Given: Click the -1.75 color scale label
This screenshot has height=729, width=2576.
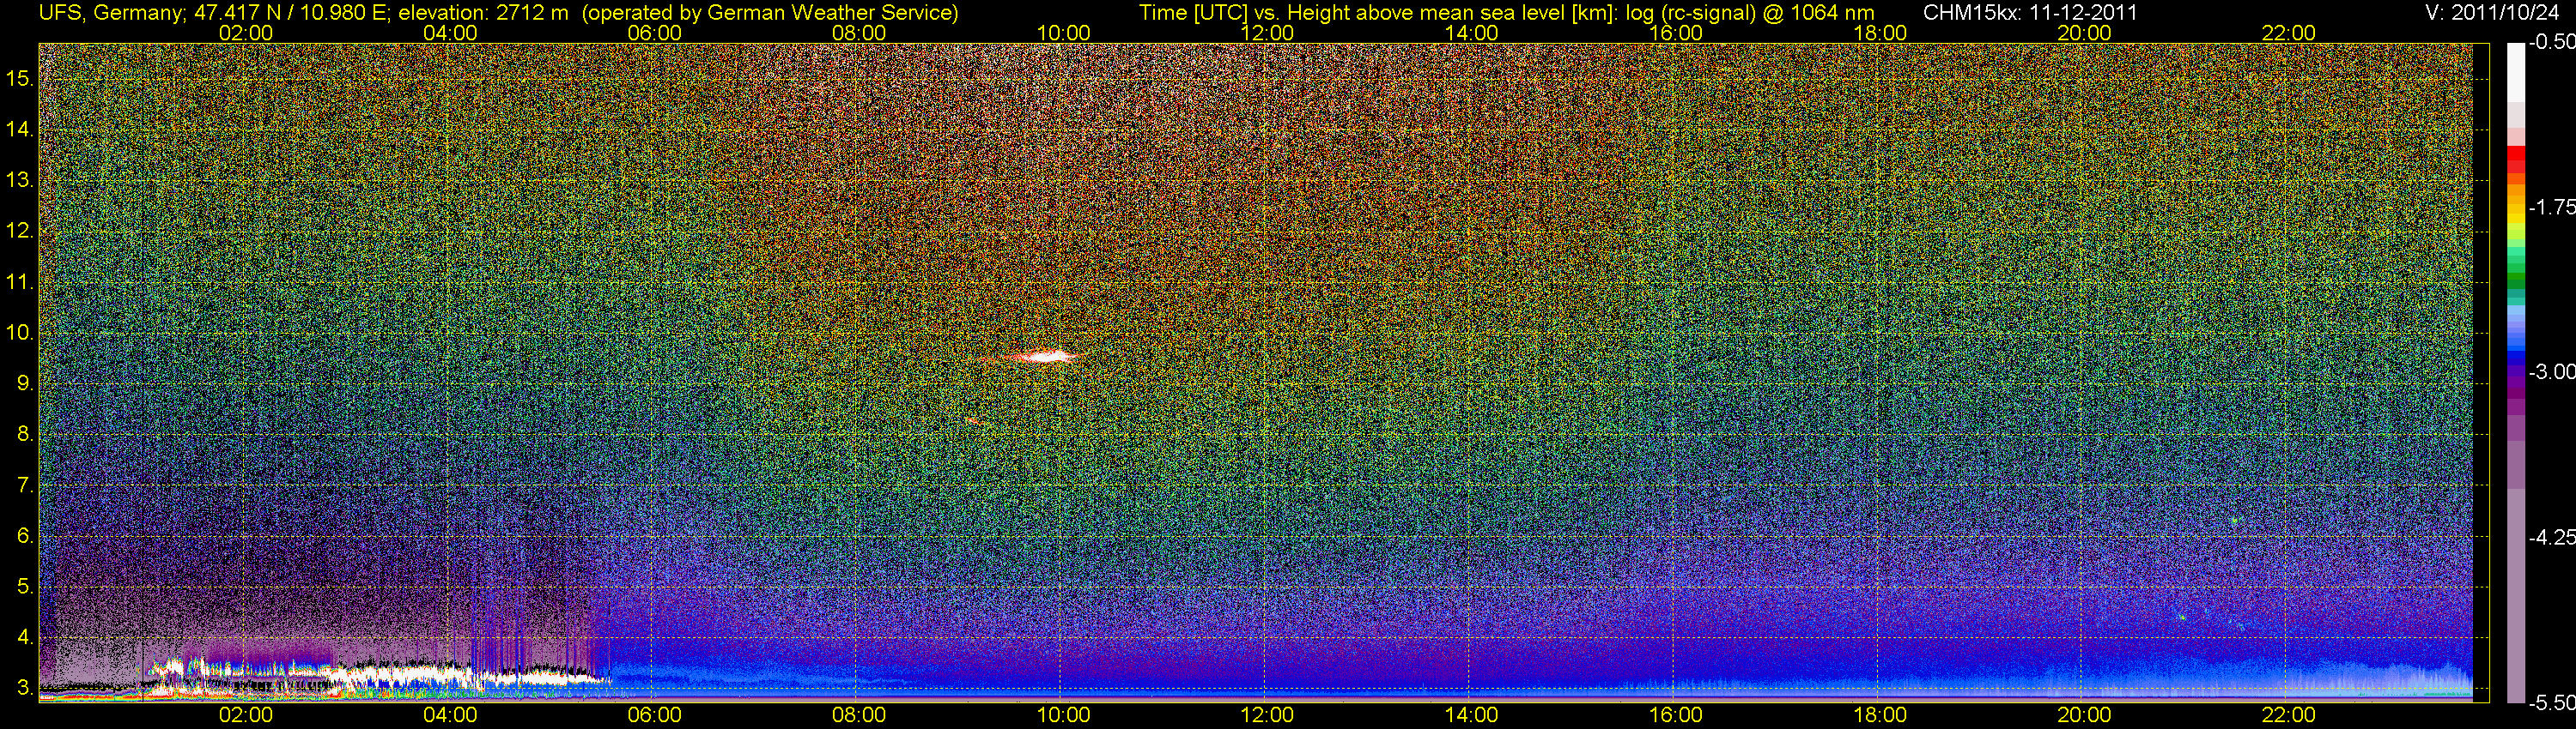Looking at the screenshot, I should [2551, 207].
